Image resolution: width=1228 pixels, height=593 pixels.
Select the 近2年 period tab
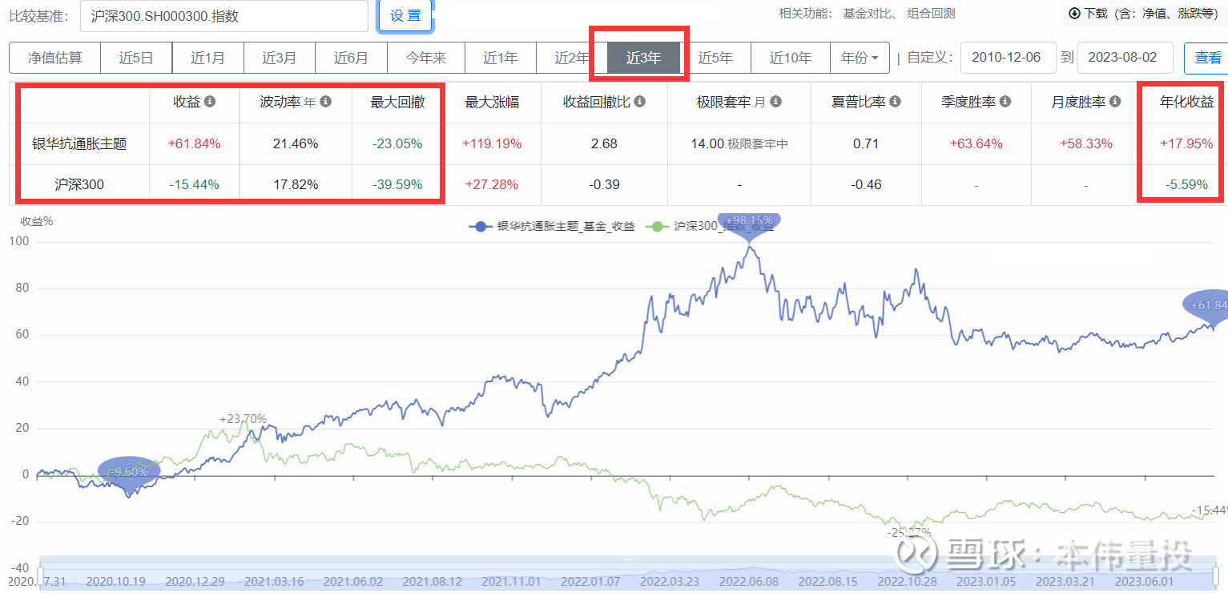tap(572, 58)
